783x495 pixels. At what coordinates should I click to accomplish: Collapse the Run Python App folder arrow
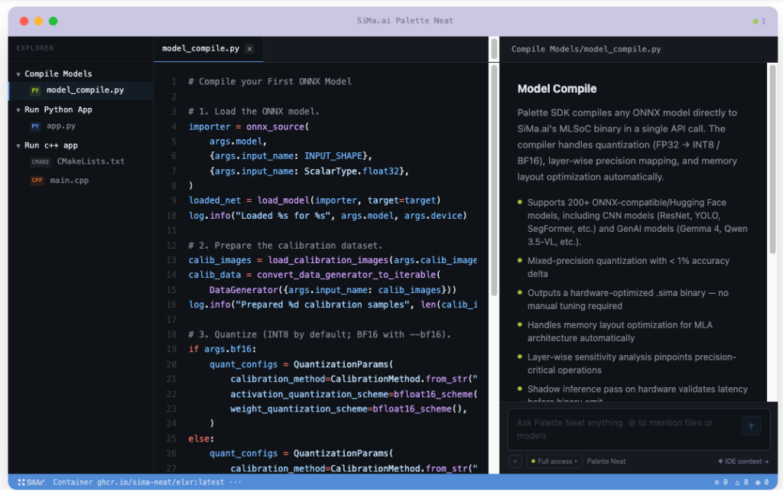(x=18, y=110)
